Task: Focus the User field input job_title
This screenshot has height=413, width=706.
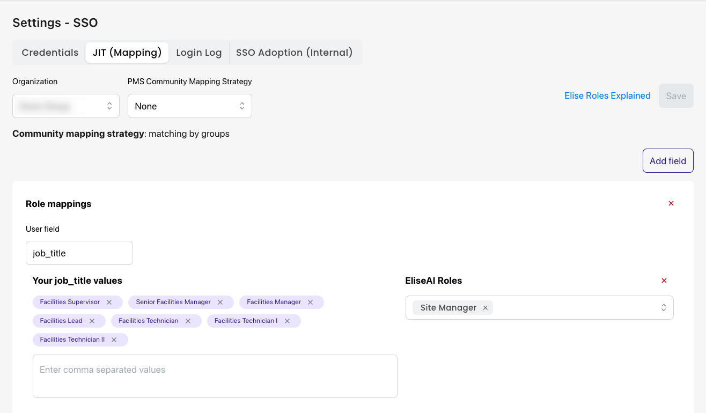Action: 79,253
